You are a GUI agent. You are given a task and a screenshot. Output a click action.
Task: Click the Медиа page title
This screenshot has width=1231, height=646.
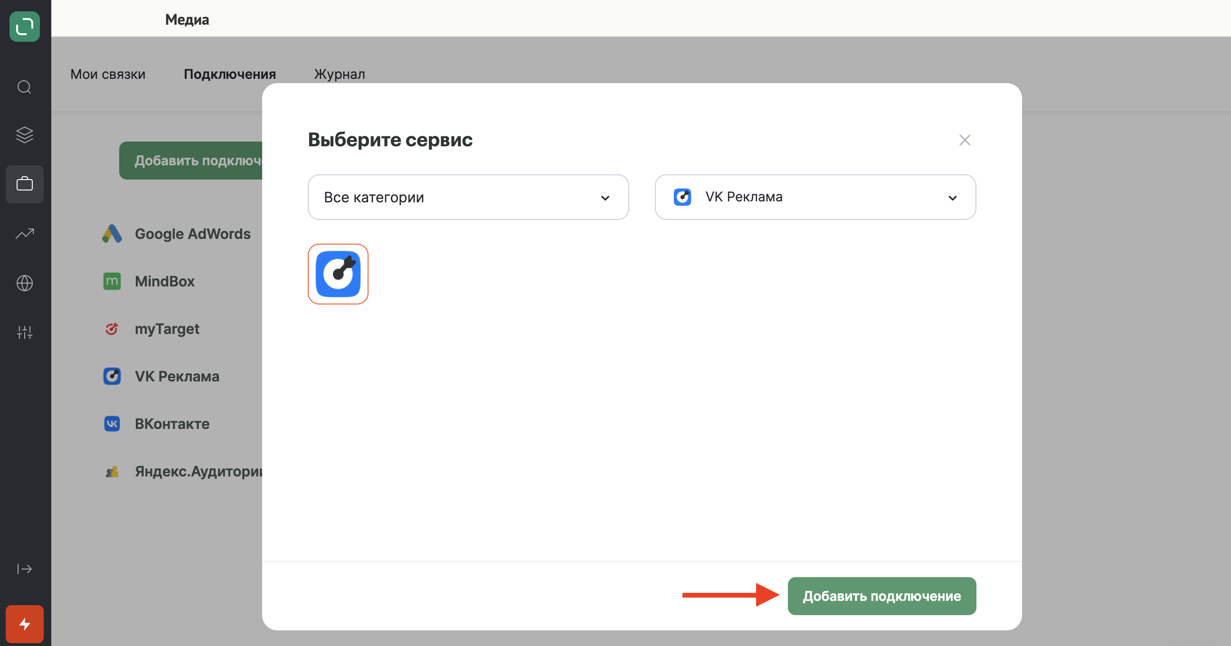coord(187,19)
